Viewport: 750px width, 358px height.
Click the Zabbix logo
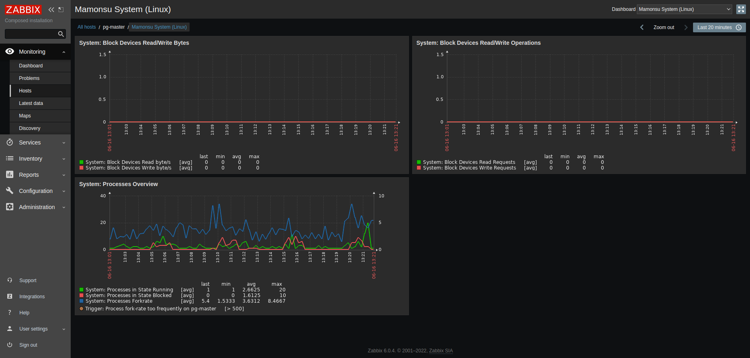(23, 10)
